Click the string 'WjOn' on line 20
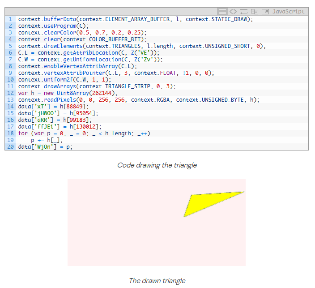 click(x=44, y=146)
